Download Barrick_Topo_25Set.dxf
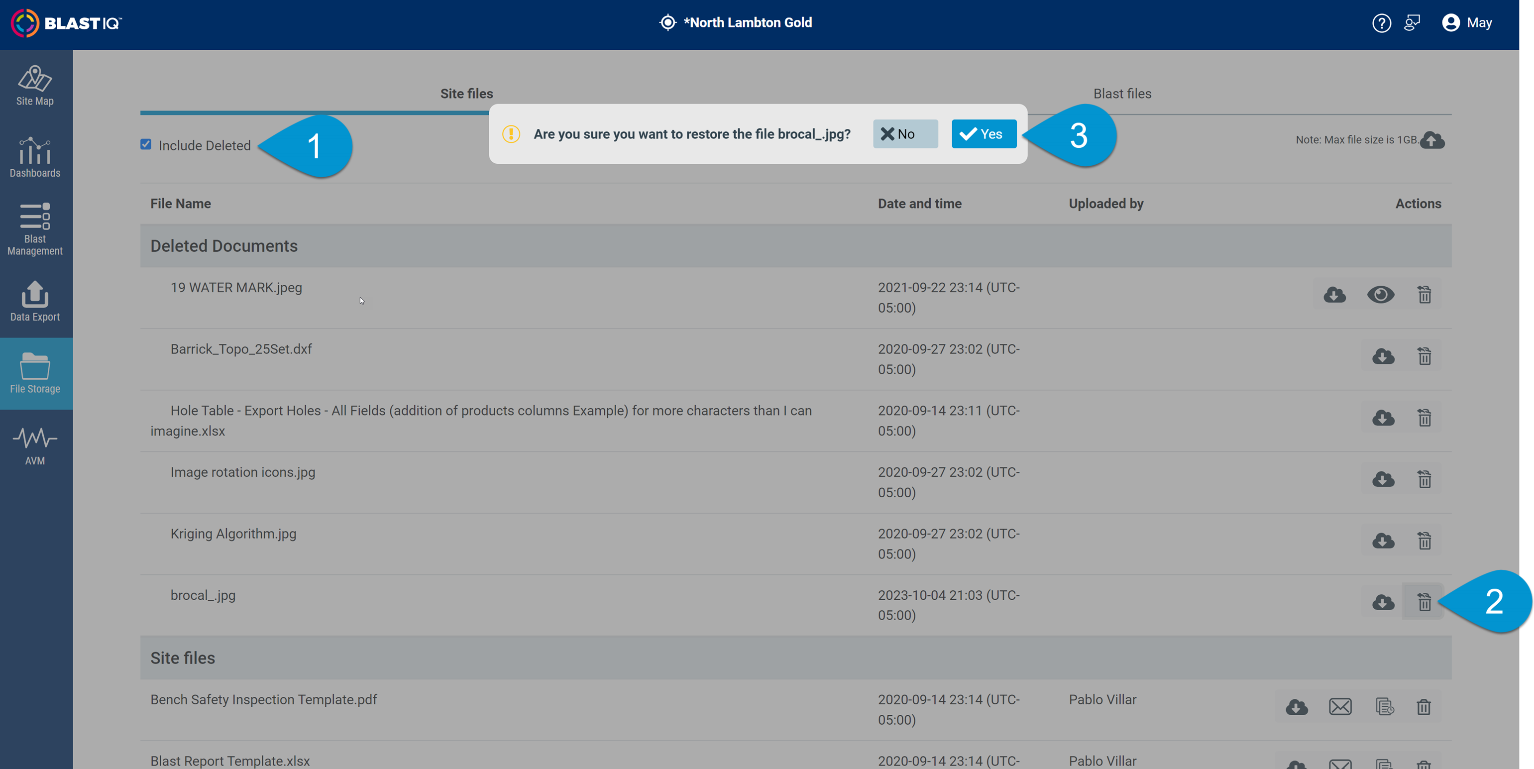This screenshot has height=769, width=1534. click(x=1383, y=356)
